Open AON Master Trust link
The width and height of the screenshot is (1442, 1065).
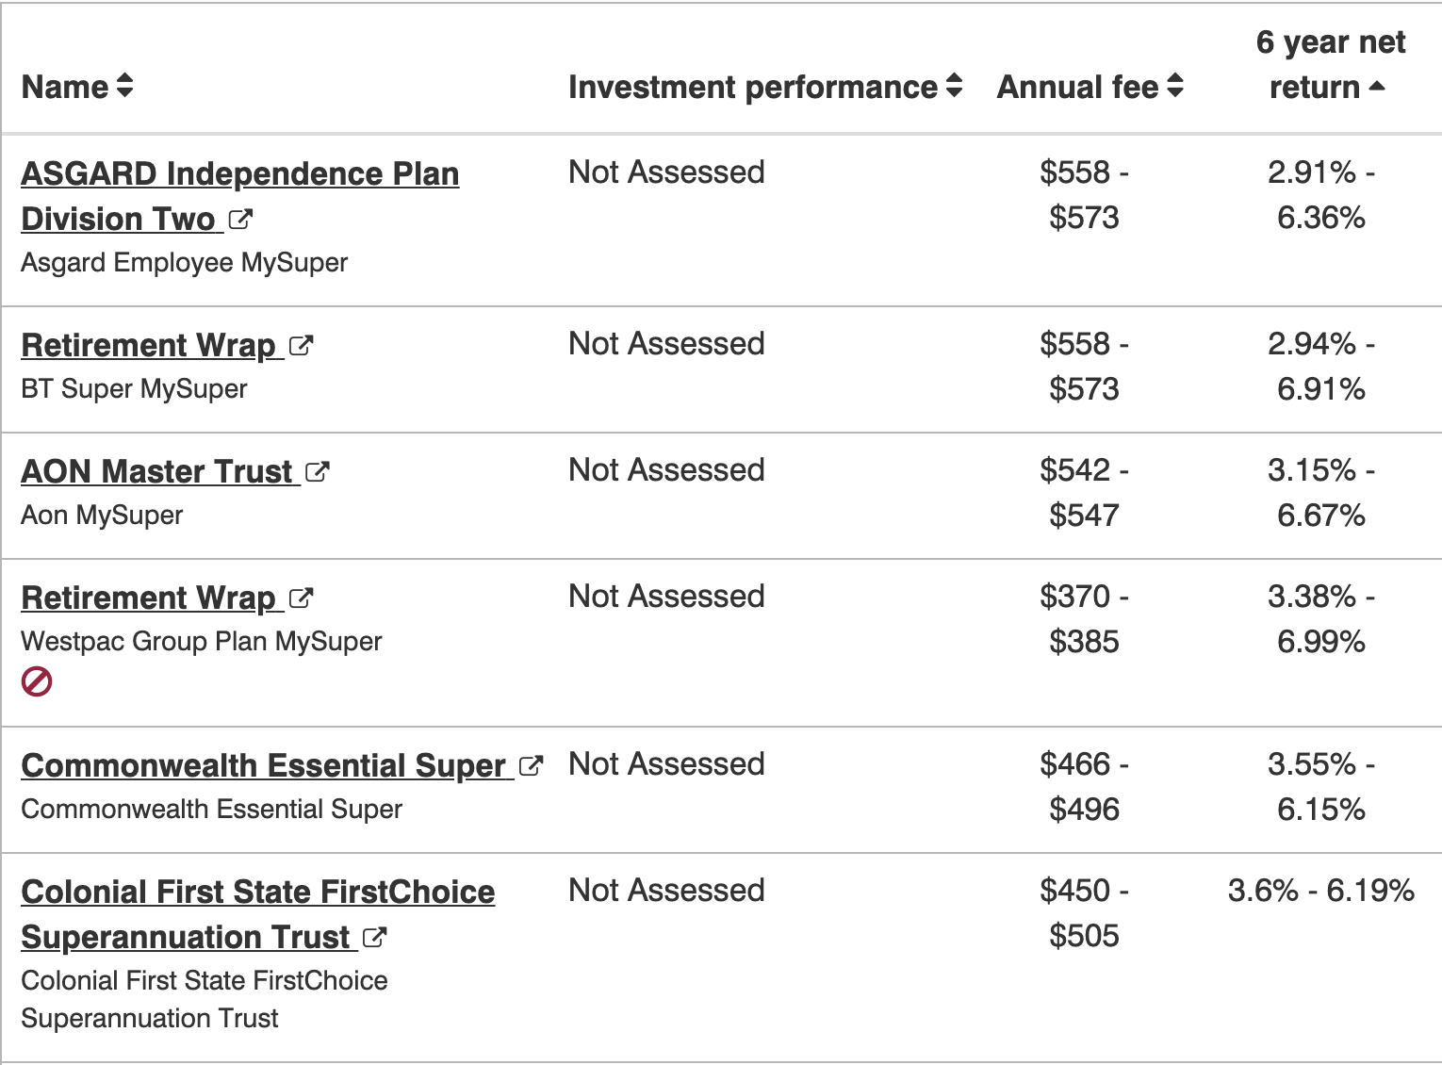point(156,472)
